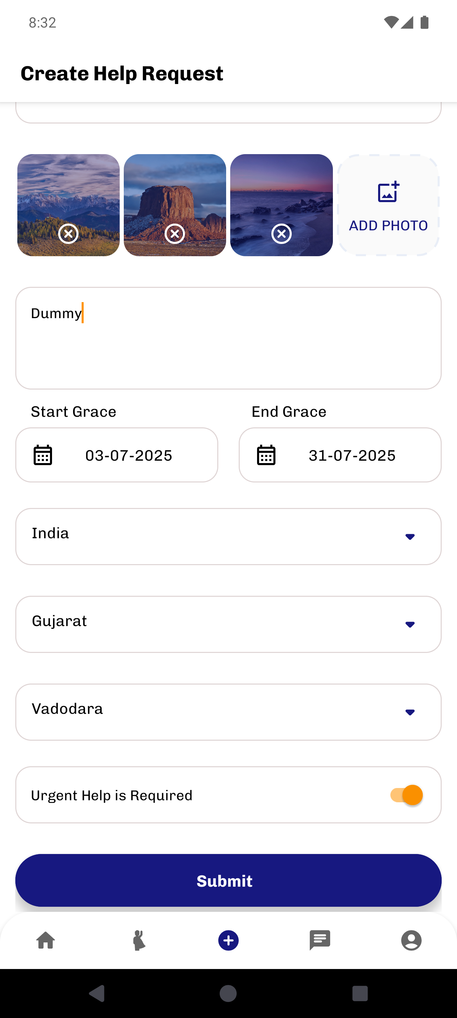
Task: Click the Dummy description text field
Action: coord(228,338)
